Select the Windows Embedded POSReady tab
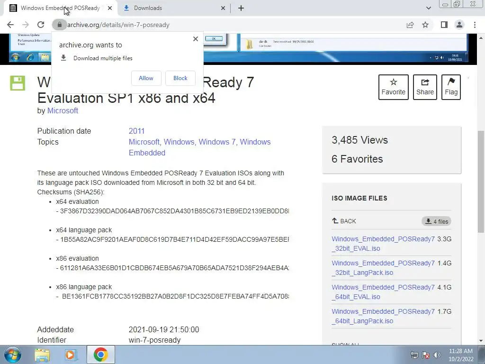 click(61, 8)
